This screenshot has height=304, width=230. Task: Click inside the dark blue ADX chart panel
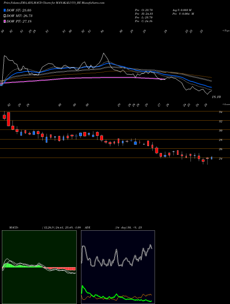118,267
